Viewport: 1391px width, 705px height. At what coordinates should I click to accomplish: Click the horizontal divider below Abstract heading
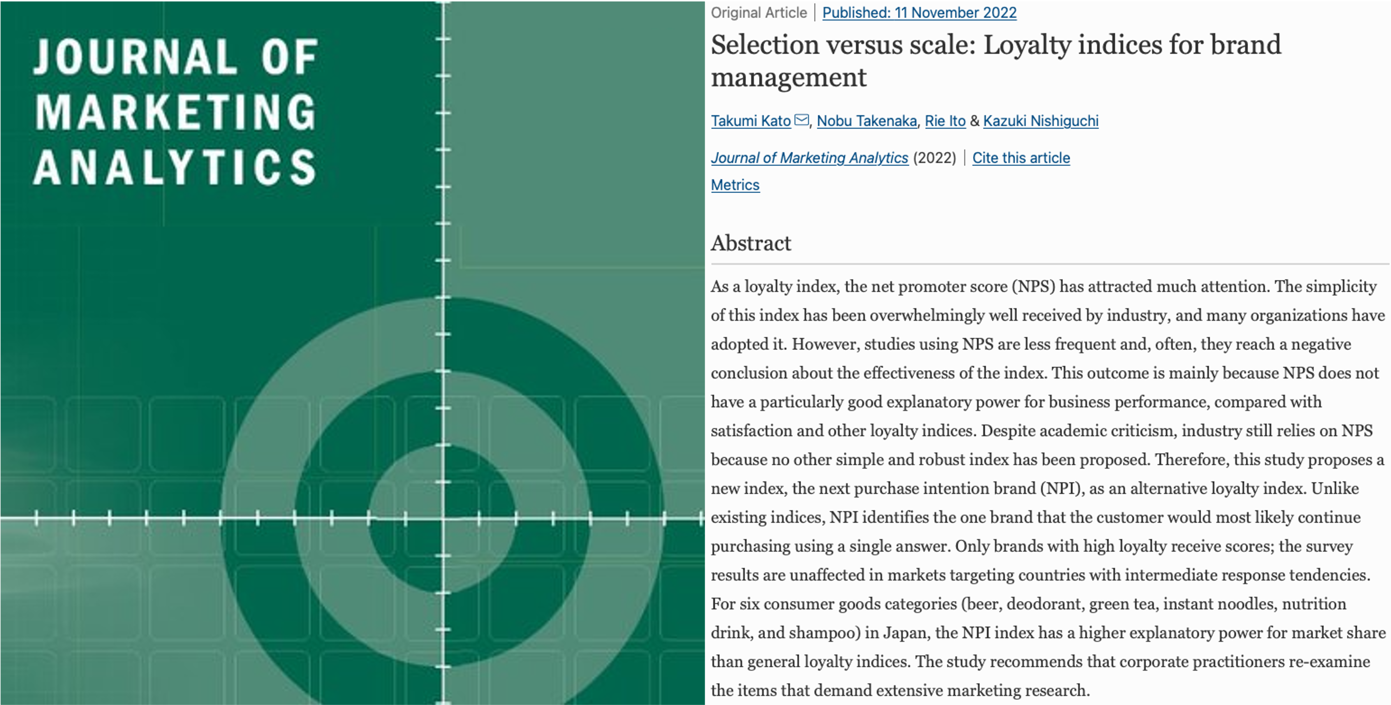[x=1047, y=264]
